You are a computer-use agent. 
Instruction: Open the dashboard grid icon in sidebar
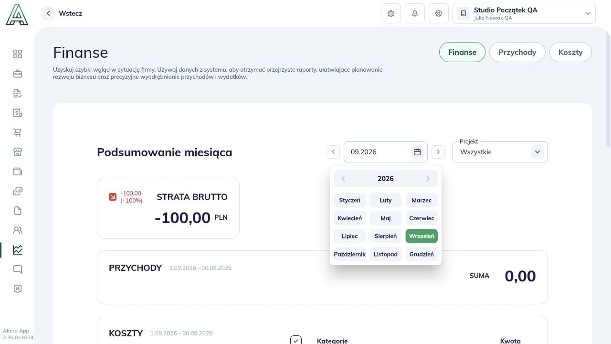18,54
